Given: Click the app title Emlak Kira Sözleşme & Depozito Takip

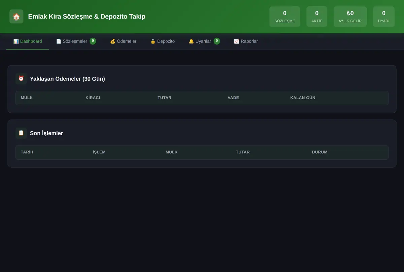Looking at the screenshot, I should point(87,17).
